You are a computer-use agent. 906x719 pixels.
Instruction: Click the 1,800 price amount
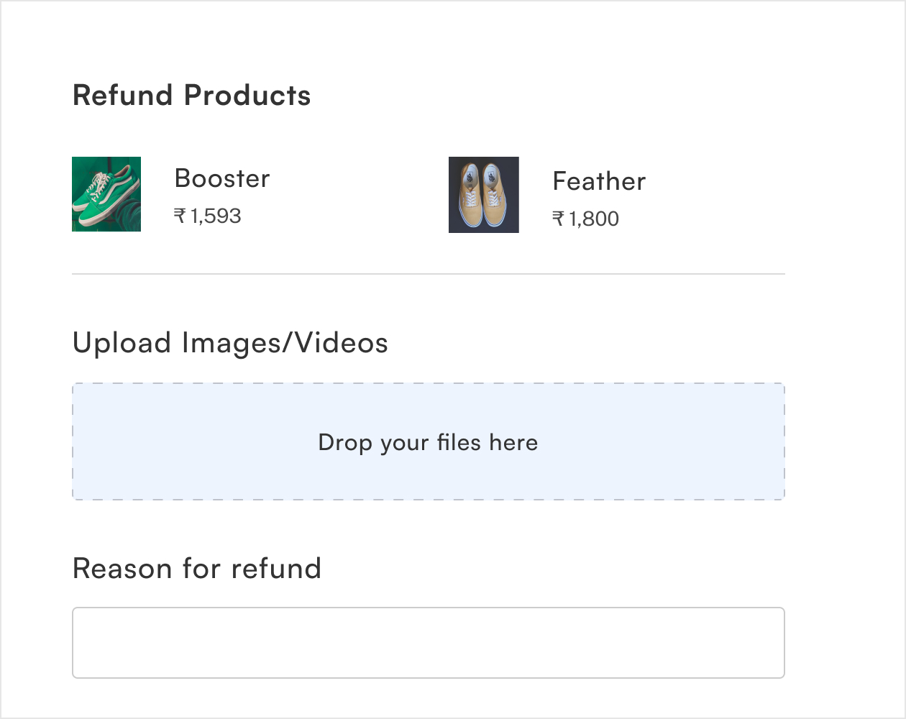pyautogui.click(x=594, y=219)
